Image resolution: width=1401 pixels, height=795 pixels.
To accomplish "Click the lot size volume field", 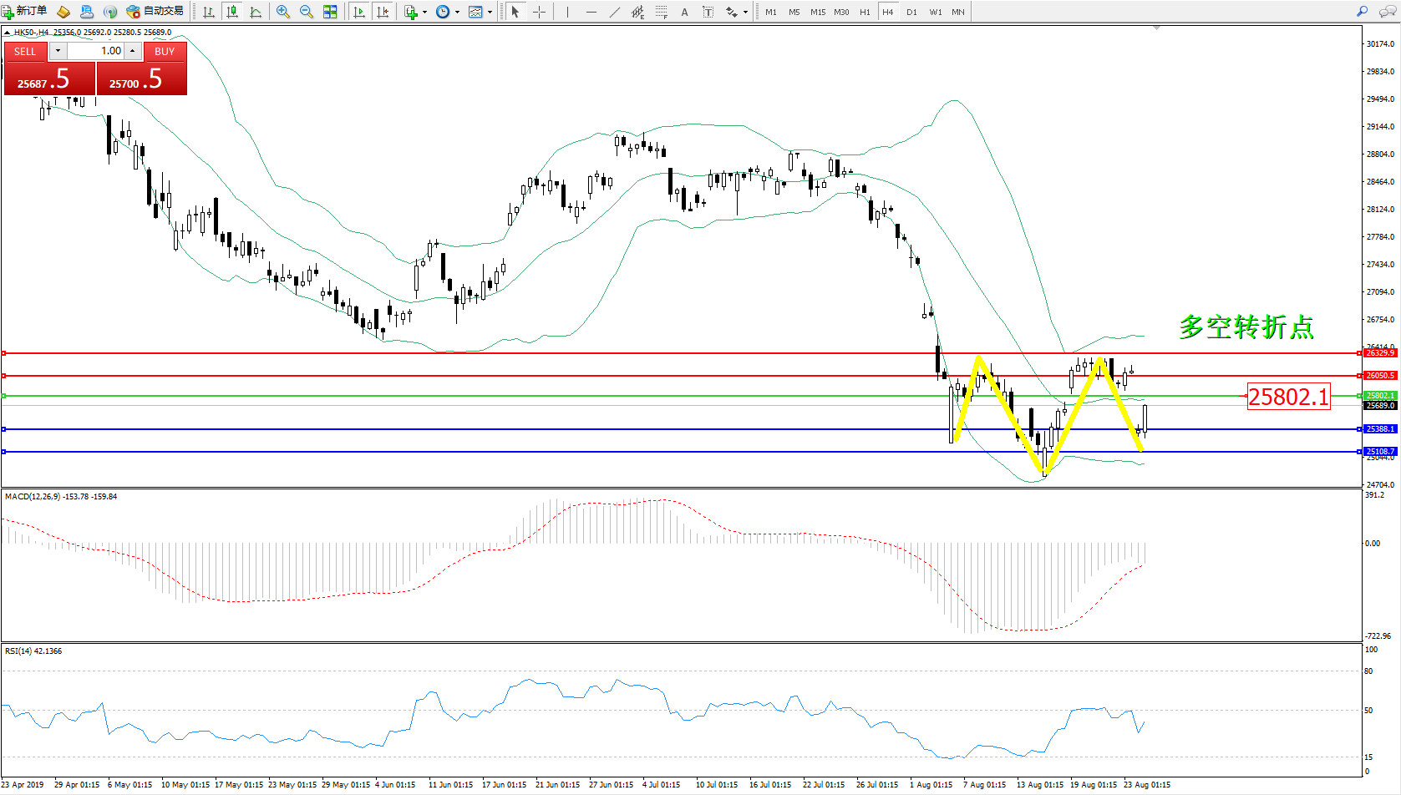I will [95, 51].
